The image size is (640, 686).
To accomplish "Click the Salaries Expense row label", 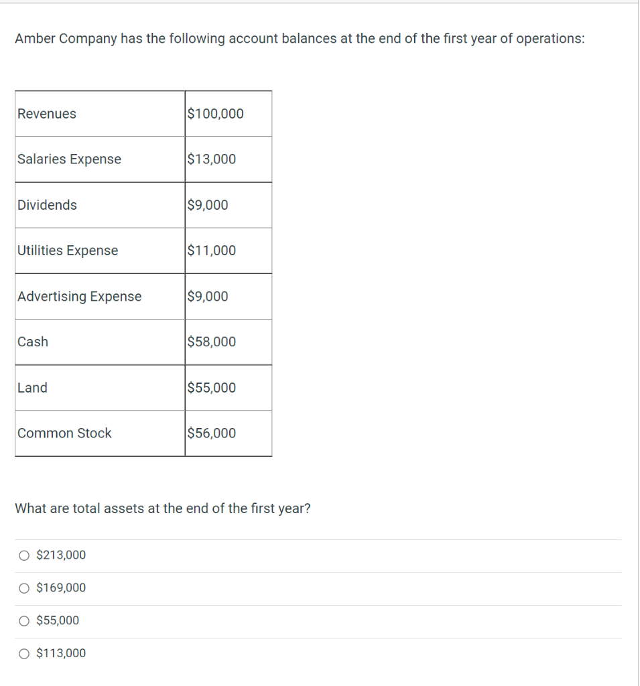I will pyautogui.click(x=69, y=159).
